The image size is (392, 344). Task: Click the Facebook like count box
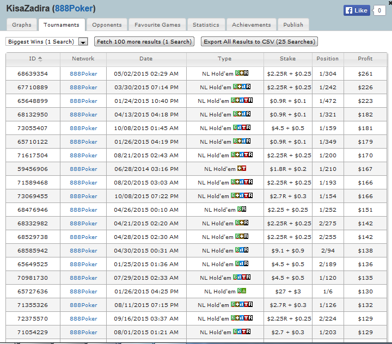pos(379,10)
